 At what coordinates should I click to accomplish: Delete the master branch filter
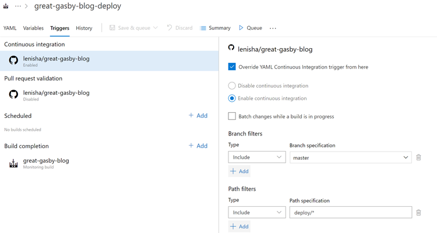point(418,157)
